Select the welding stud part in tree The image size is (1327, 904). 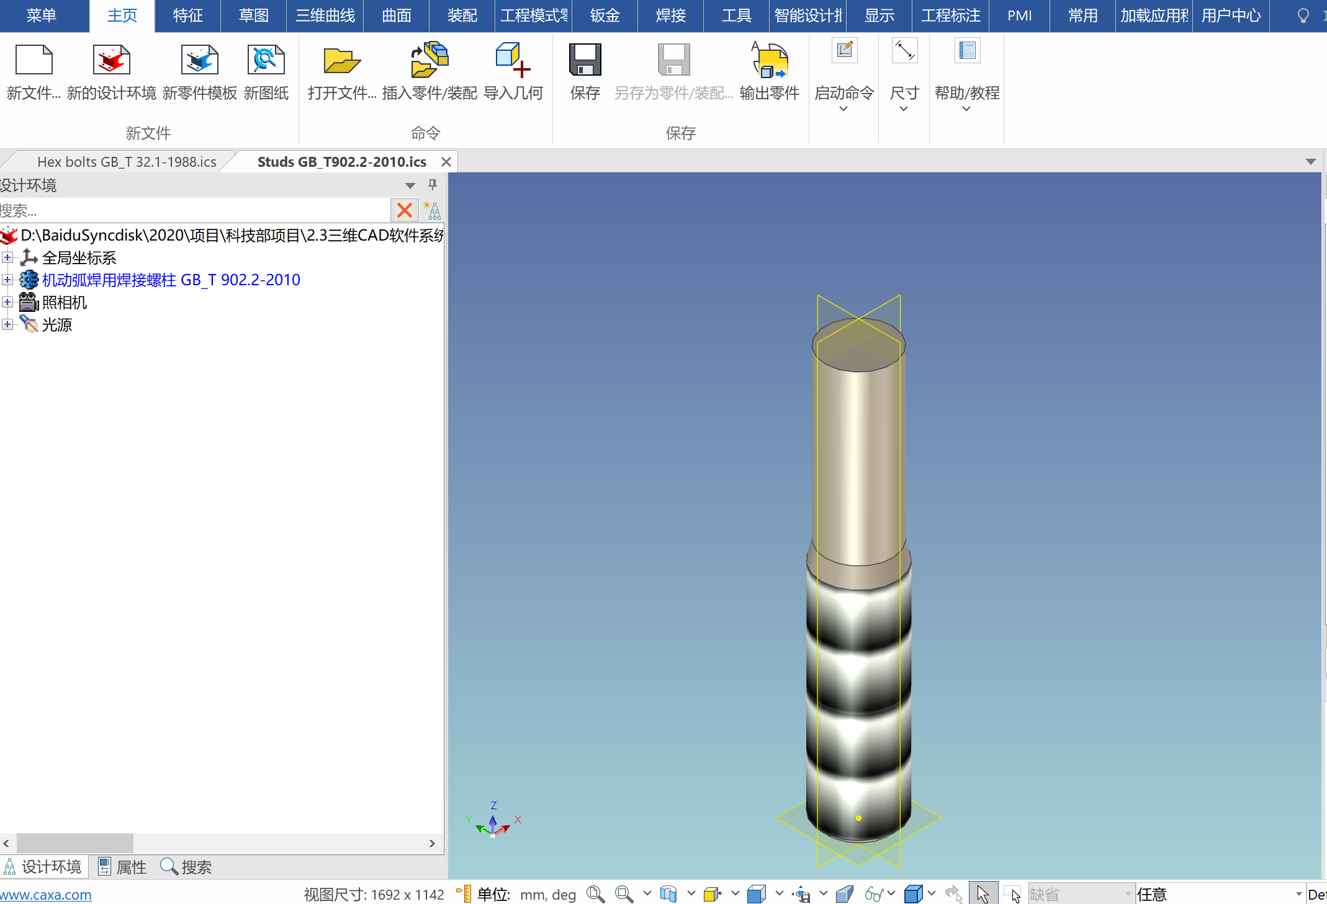point(171,280)
